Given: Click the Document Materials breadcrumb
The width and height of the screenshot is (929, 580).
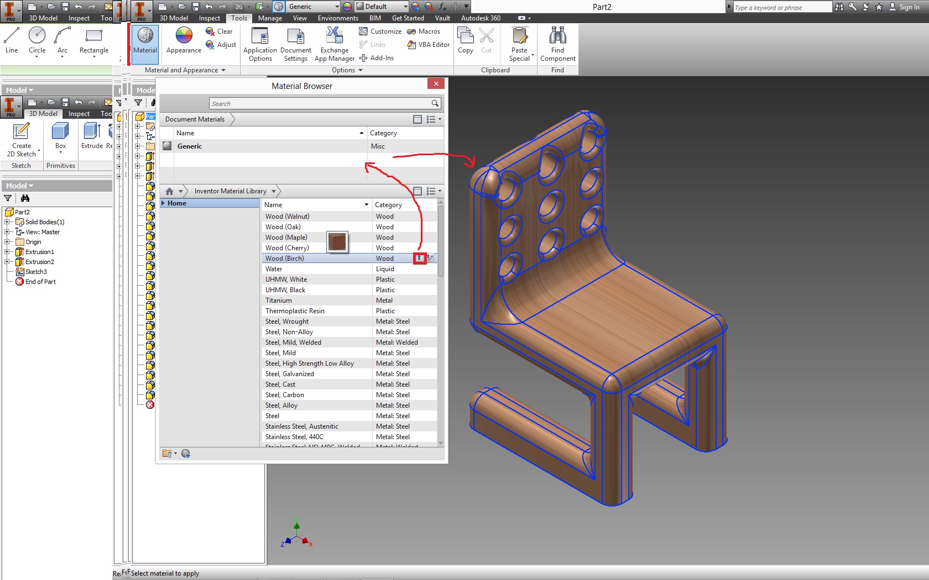Looking at the screenshot, I should 195,119.
